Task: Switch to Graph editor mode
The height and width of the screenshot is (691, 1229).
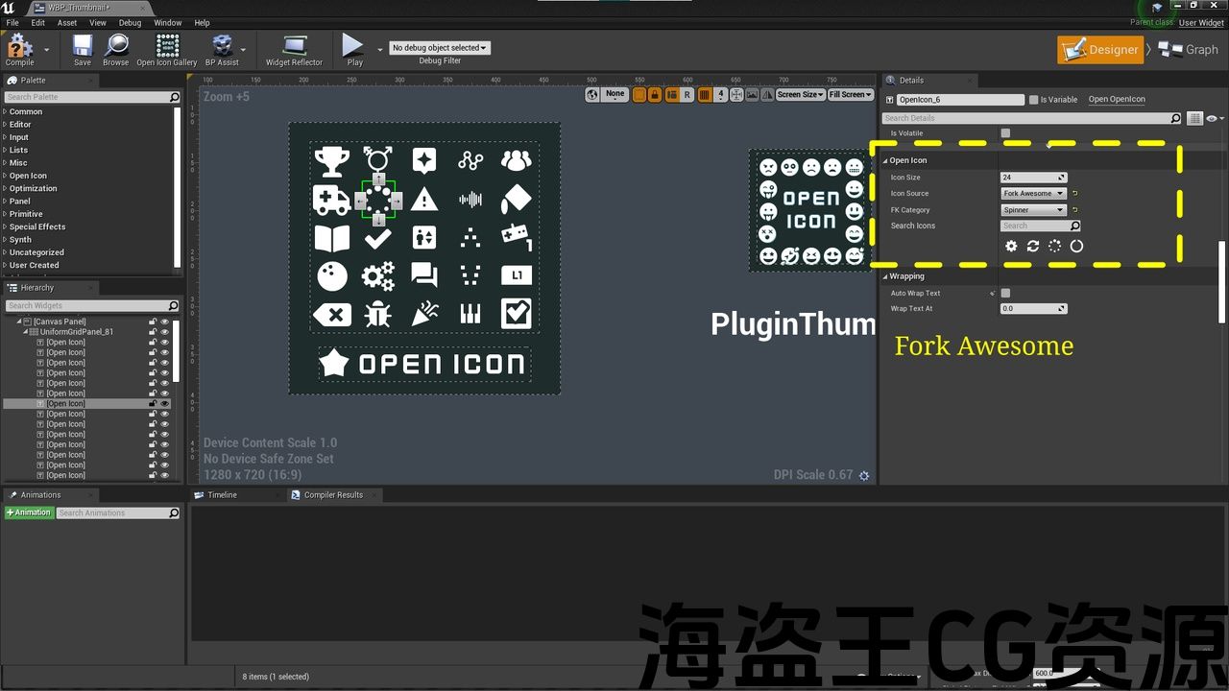Action: point(1189,50)
